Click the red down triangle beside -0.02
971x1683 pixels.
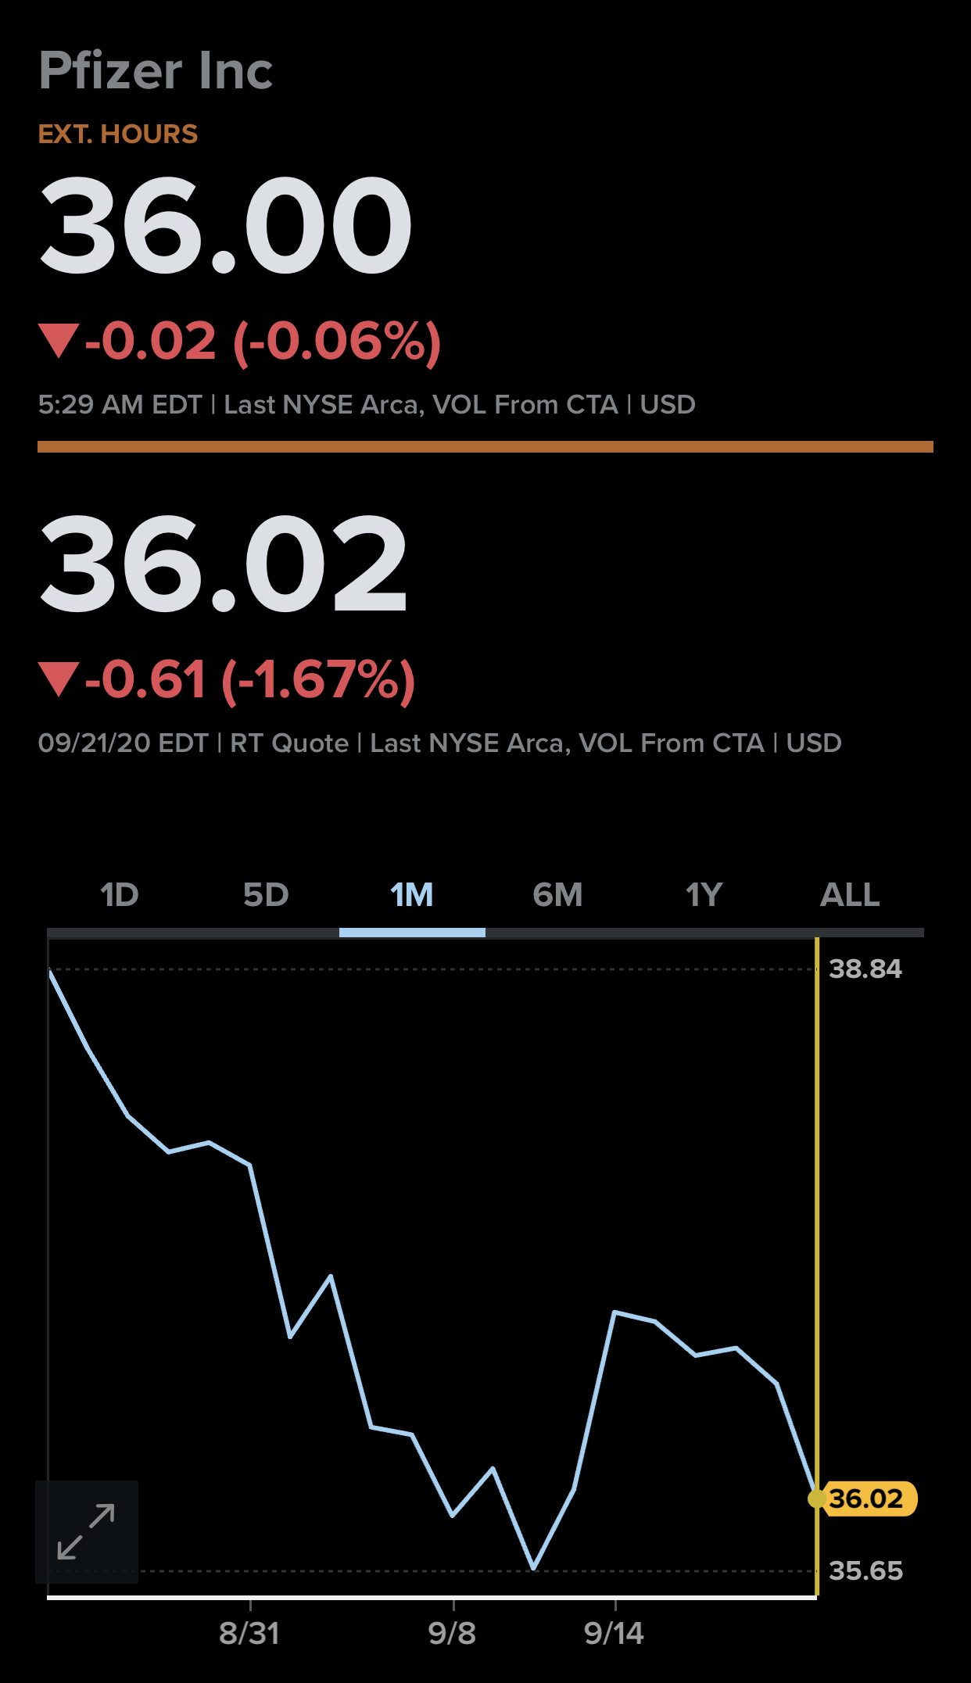pos(59,342)
